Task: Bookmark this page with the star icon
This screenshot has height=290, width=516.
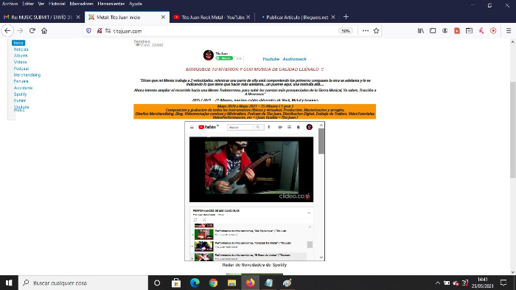Action: 376,31
